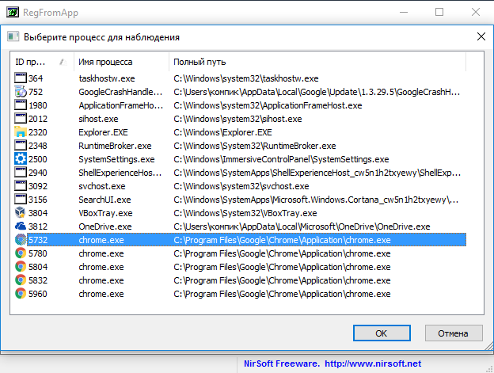The width and height of the screenshot is (494, 373).
Task: Sort by the 'Полный путь' column header
Action: 317,62
